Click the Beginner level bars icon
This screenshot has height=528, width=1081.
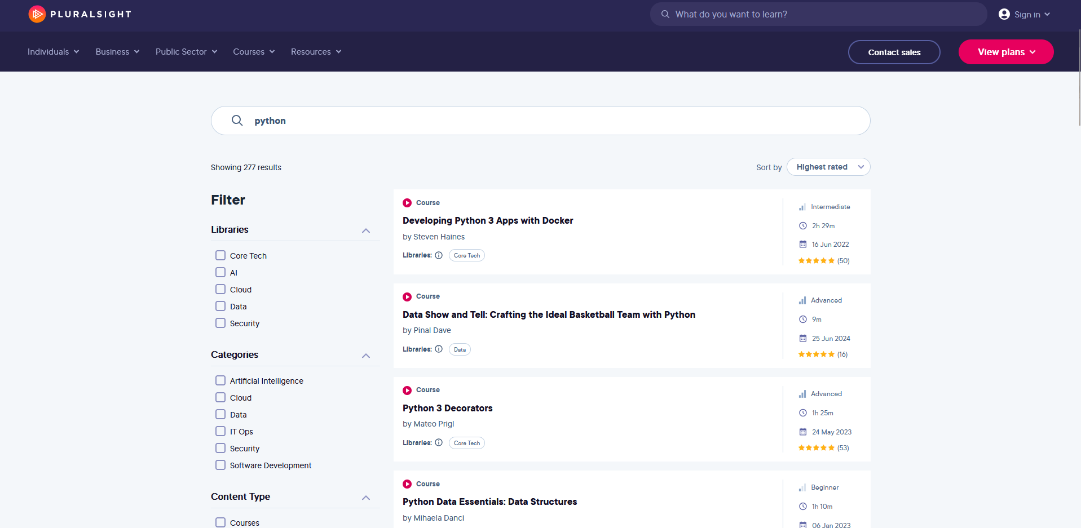point(802,487)
